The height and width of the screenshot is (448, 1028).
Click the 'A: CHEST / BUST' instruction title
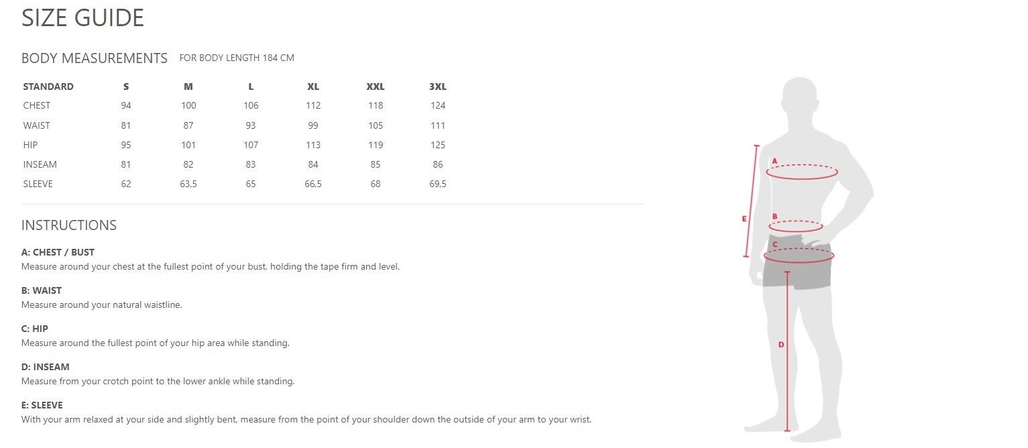[x=58, y=252]
